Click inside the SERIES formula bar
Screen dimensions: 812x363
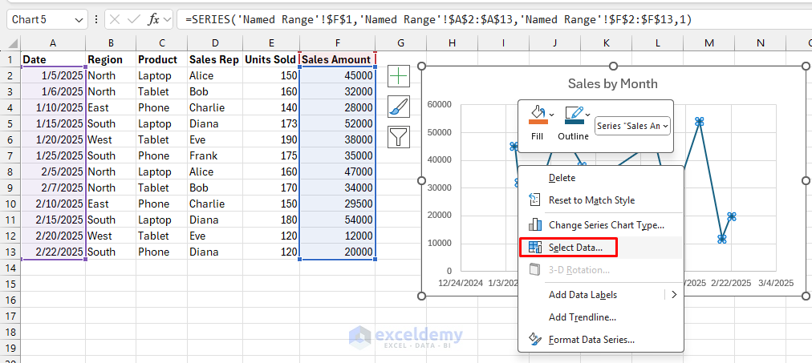[494, 20]
